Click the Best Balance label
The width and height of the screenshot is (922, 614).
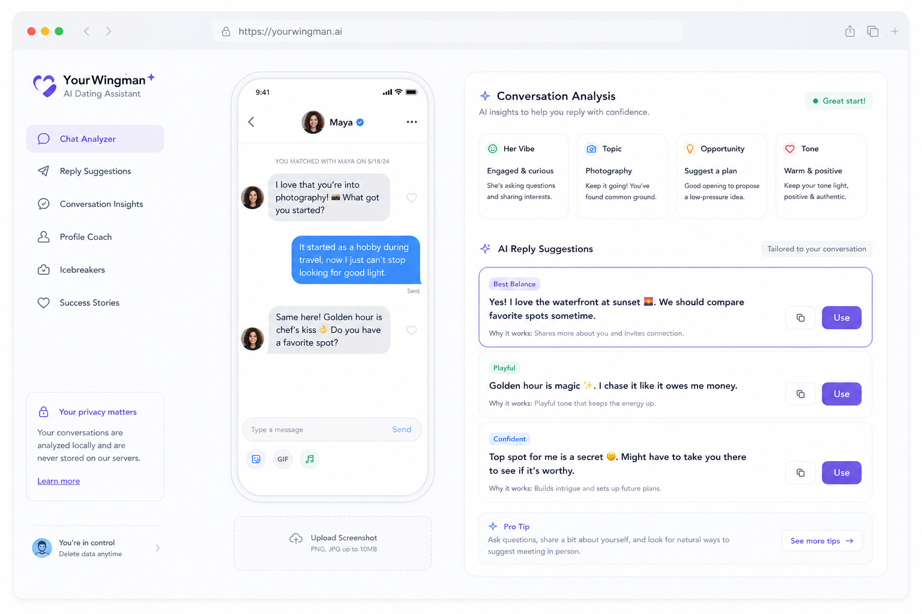[514, 284]
